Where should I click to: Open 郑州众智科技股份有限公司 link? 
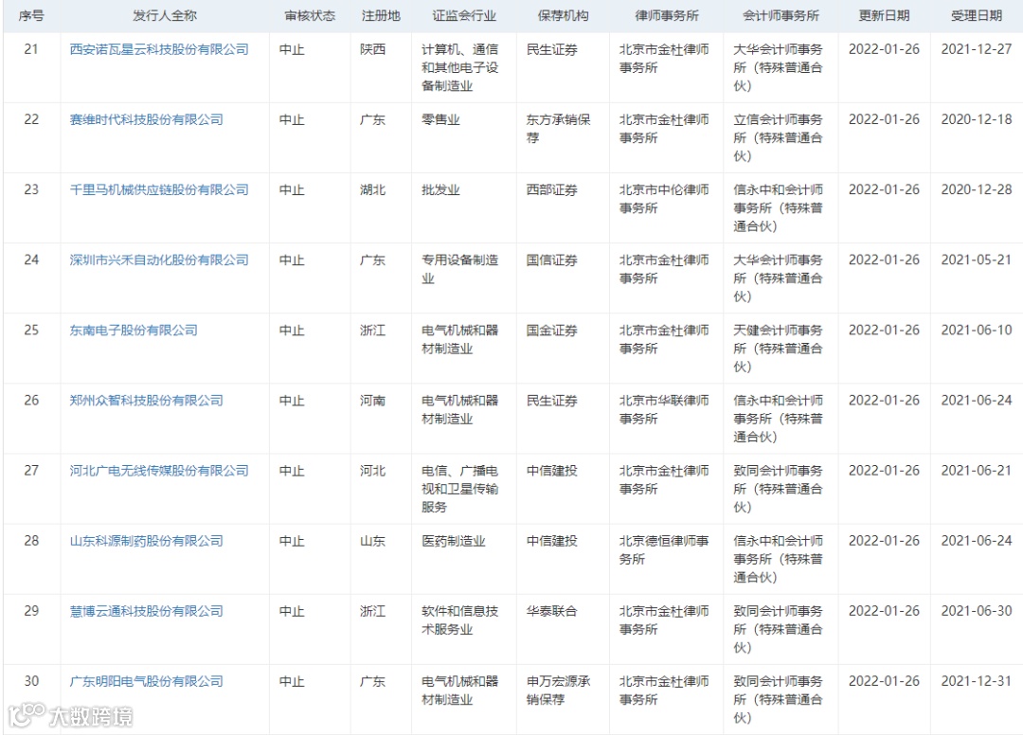pyautogui.click(x=146, y=401)
